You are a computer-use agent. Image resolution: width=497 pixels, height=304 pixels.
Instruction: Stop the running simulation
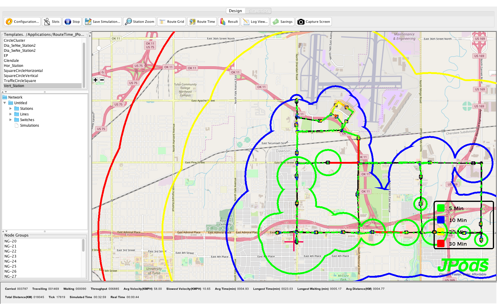tap(72, 22)
